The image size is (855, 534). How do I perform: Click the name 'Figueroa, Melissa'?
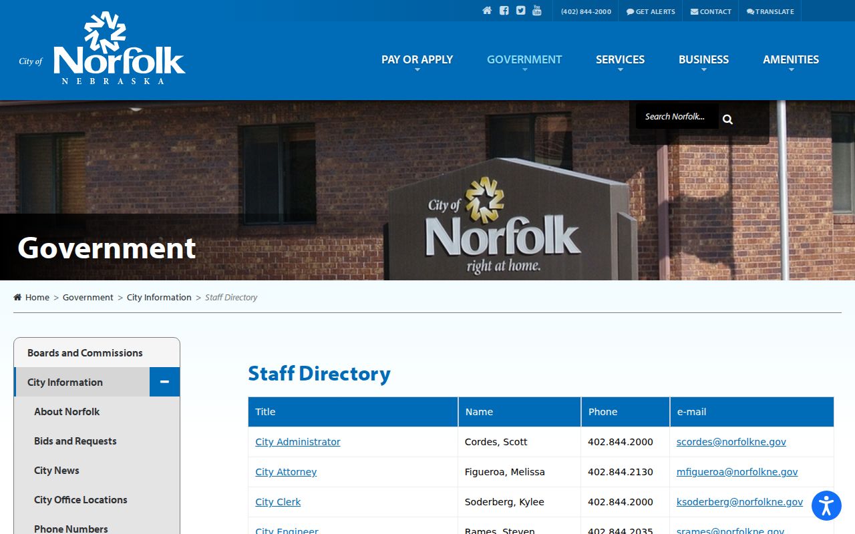pyautogui.click(x=505, y=472)
